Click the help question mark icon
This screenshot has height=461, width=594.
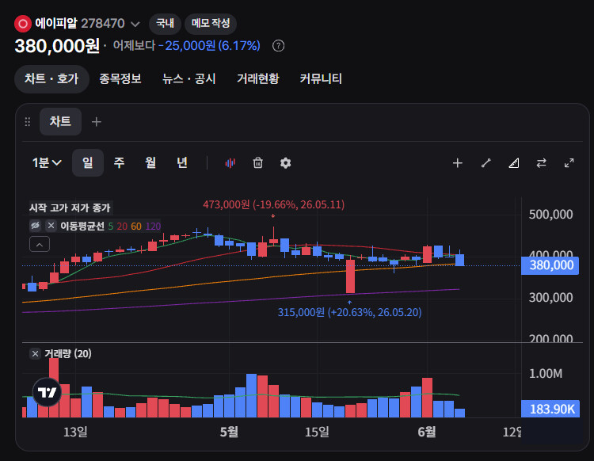pos(279,46)
